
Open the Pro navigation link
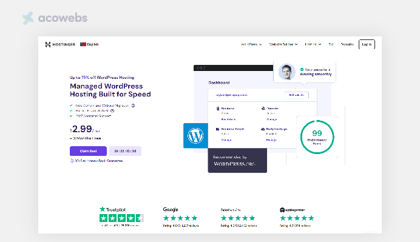click(x=331, y=44)
